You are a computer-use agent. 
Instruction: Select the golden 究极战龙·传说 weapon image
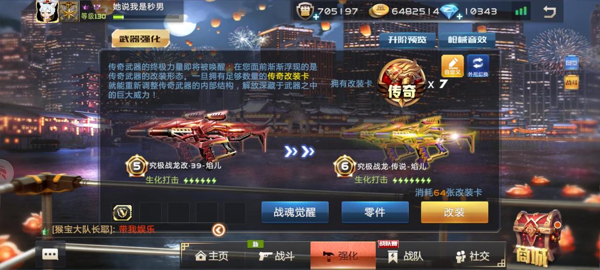pyautogui.click(x=409, y=139)
